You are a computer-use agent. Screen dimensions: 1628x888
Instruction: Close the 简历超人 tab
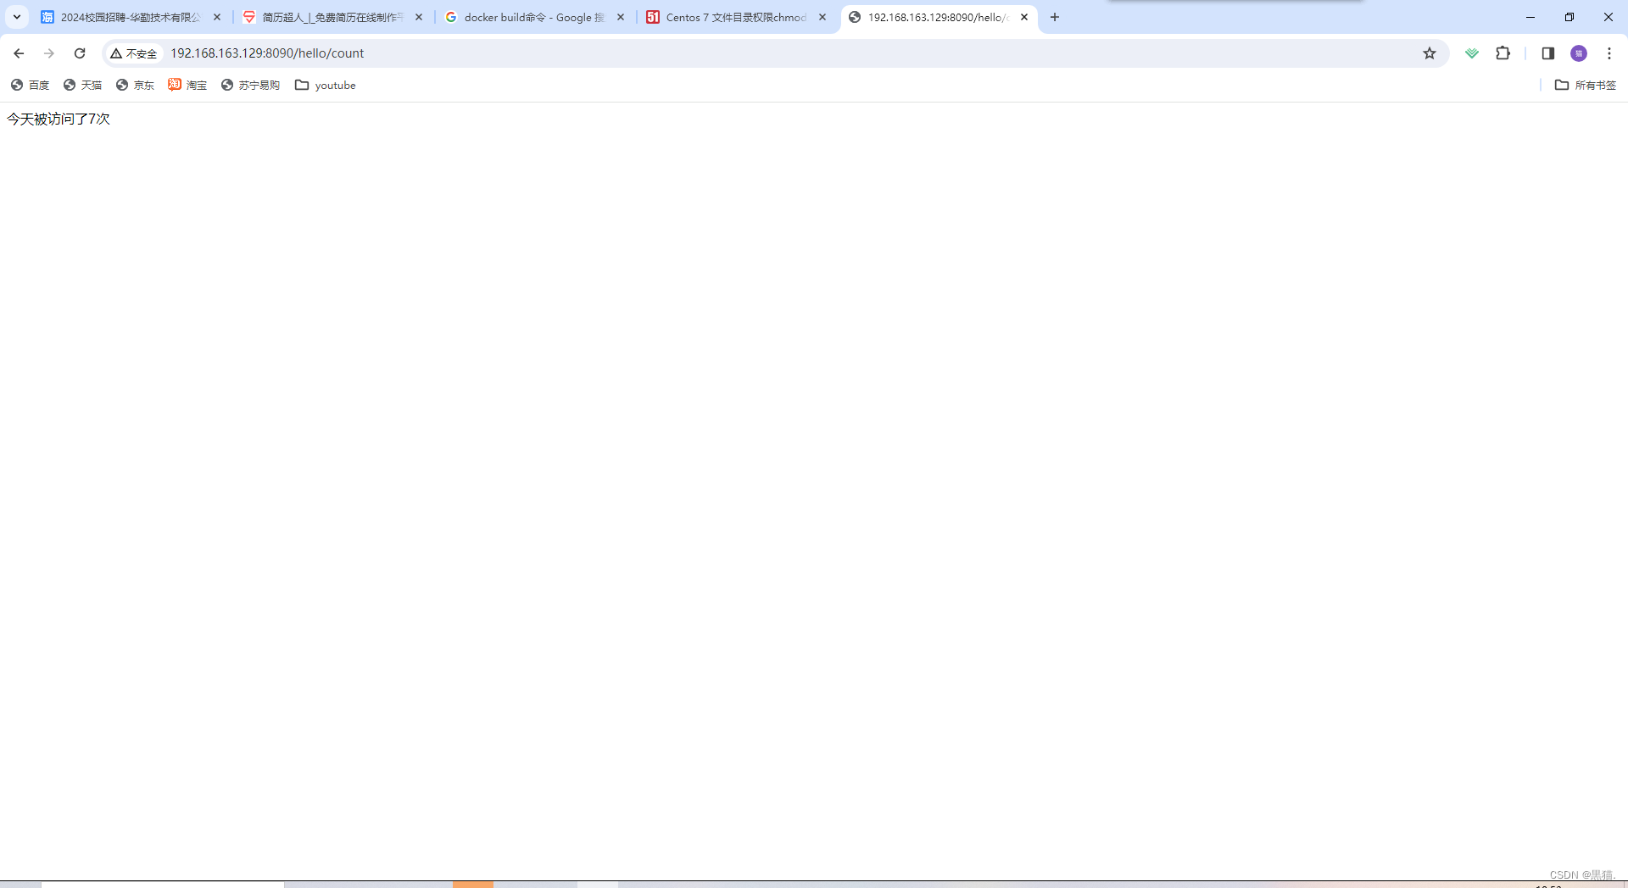click(x=419, y=17)
